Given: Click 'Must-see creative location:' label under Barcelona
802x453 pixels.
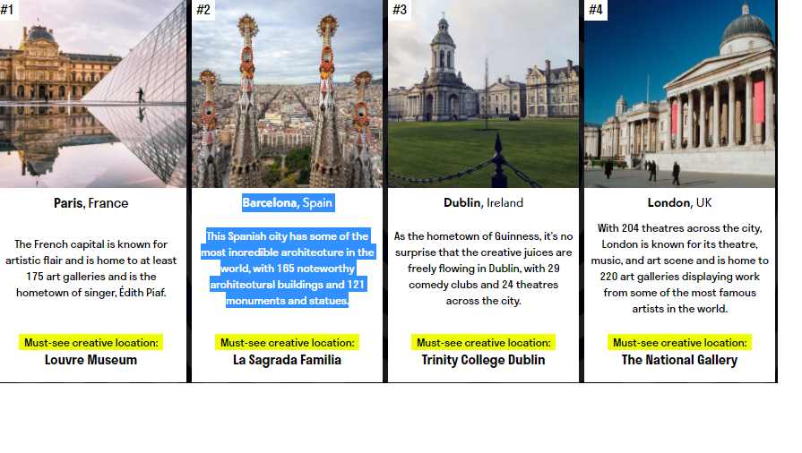Looking at the screenshot, I should [x=288, y=343].
